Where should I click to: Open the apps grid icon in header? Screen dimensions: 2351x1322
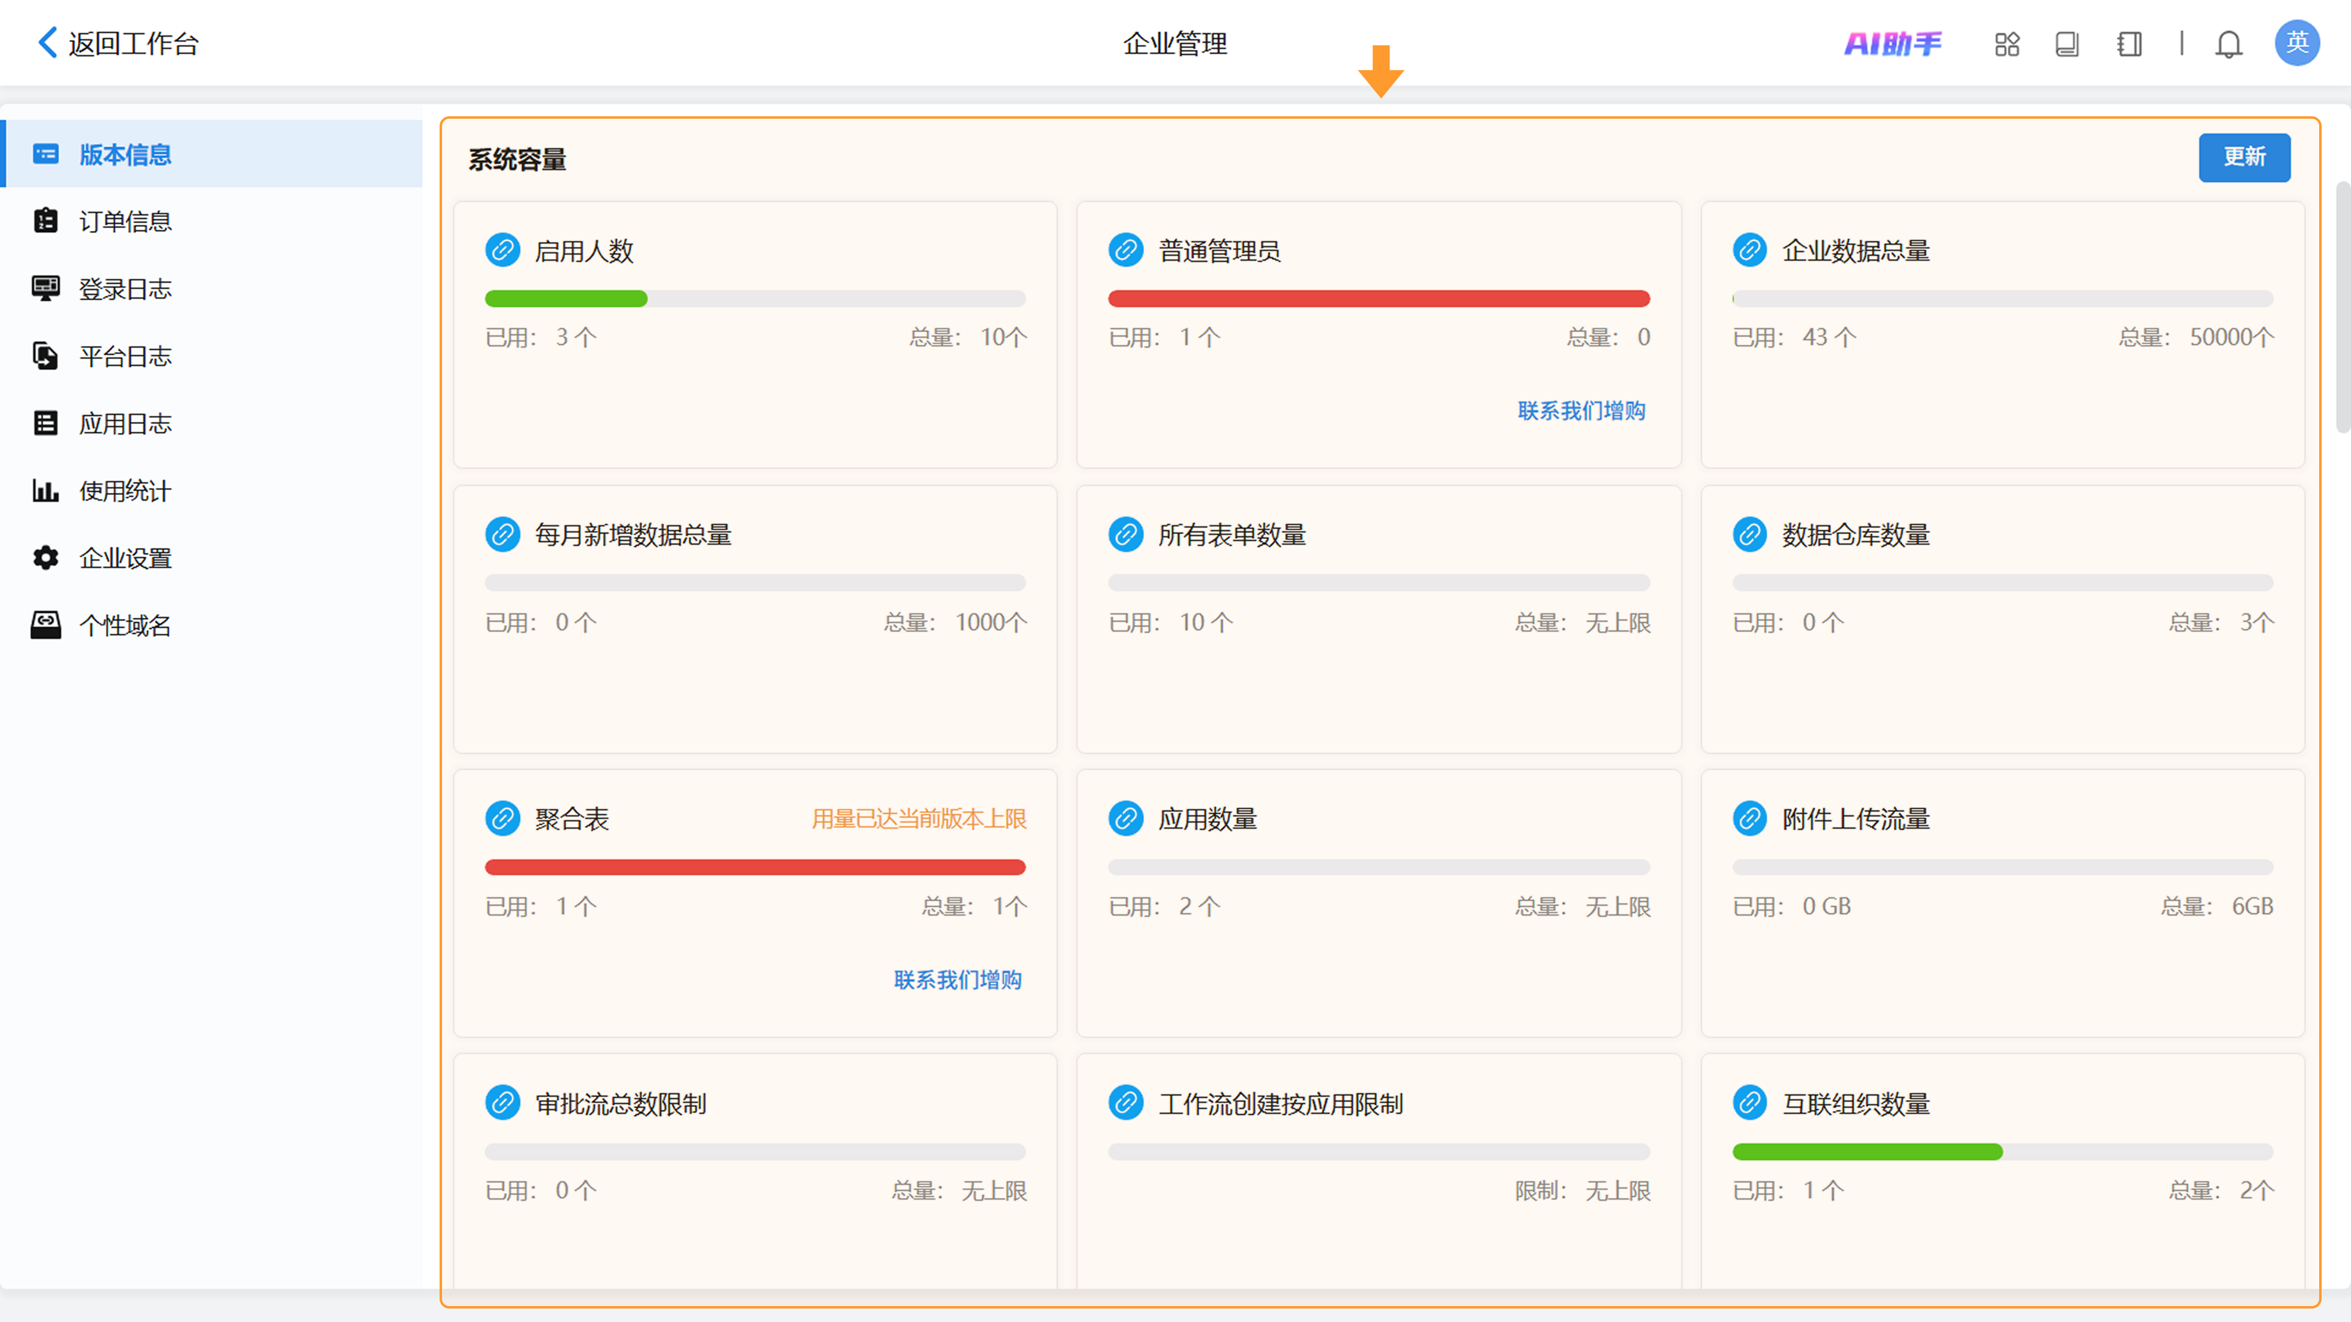tap(2006, 44)
